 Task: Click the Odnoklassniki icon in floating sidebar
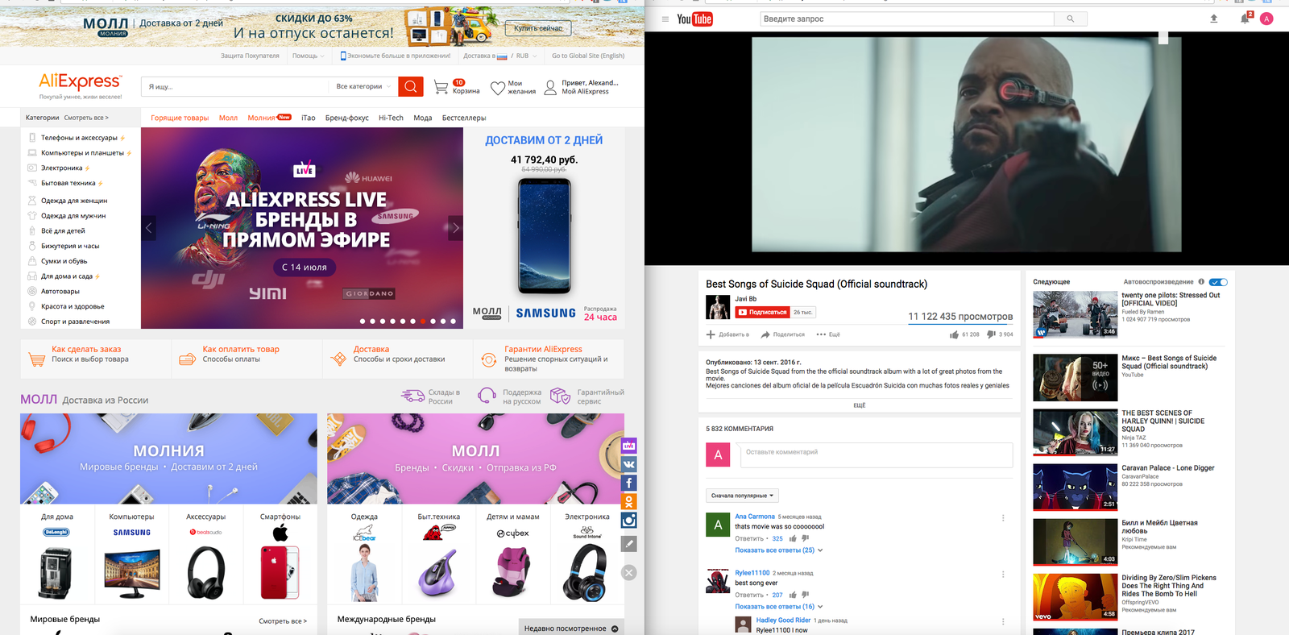pos(629,501)
